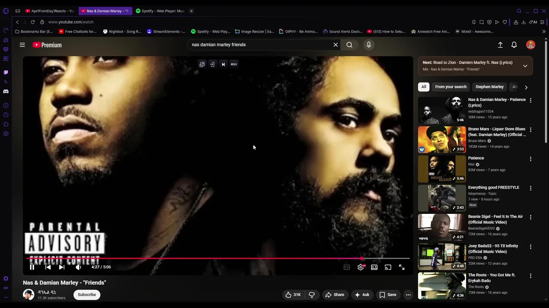The height and width of the screenshot is (308, 549).
Task: Go to the previous video in playlist
Action: point(48,267)
